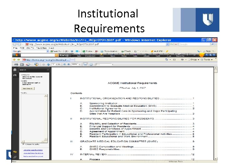Click the Results list horizontal scrollbar
Image resolution: width=225 pixels, height=168 pixels.
coord(32,142)
